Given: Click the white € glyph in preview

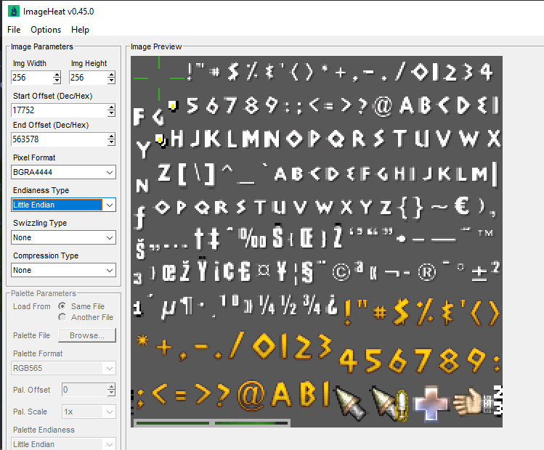Looking at the screenshot, I should click(x=462, y=206).
